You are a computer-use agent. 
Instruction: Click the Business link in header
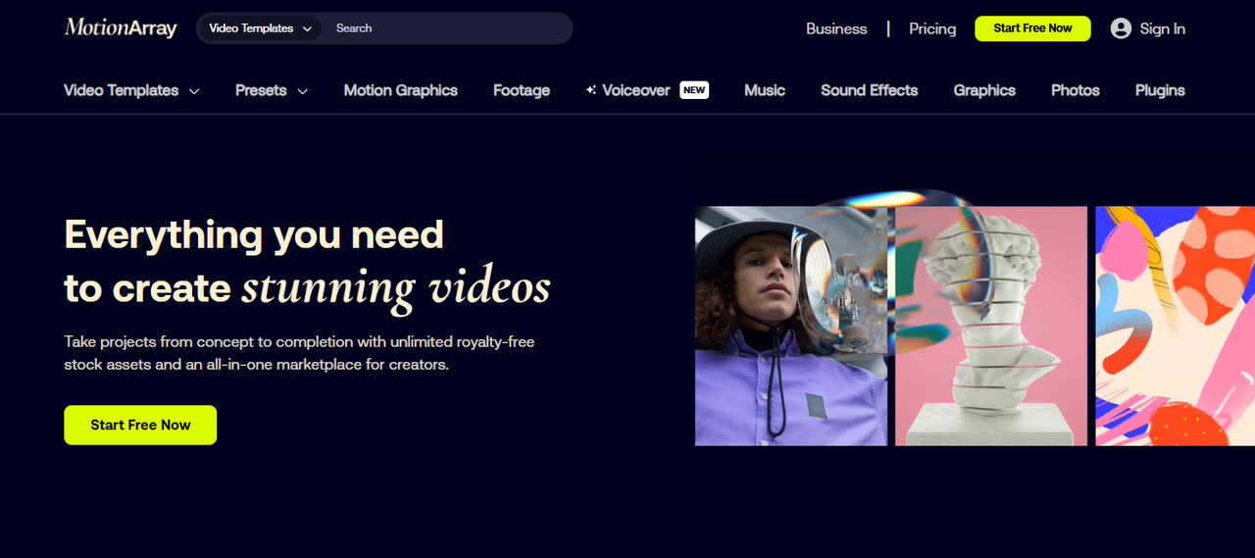pyautogui.click(x=836, y=28)
